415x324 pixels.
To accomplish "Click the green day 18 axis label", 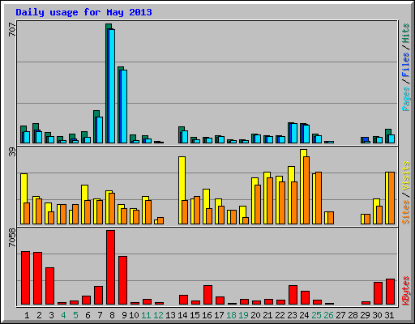I will (x=232, y=315).
